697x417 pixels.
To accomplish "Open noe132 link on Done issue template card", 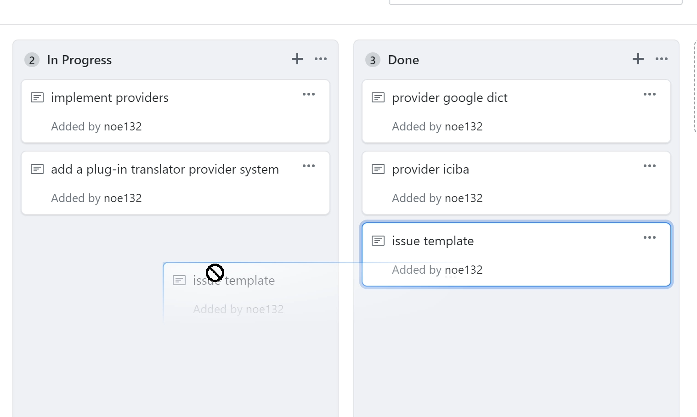I will point(464,270).
